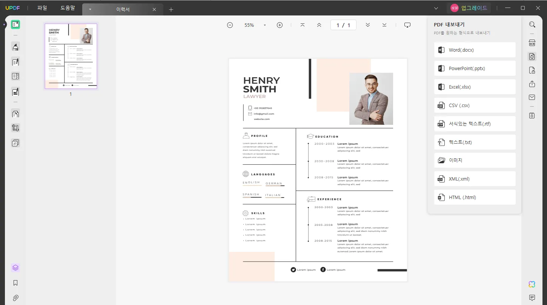
Task: Export to XML(.xml)
Action: click(x=475, y=179)
